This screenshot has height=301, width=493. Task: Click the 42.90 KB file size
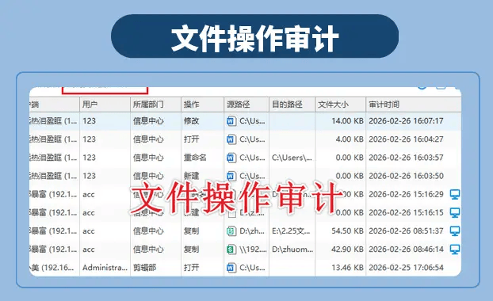click(347, 250)
